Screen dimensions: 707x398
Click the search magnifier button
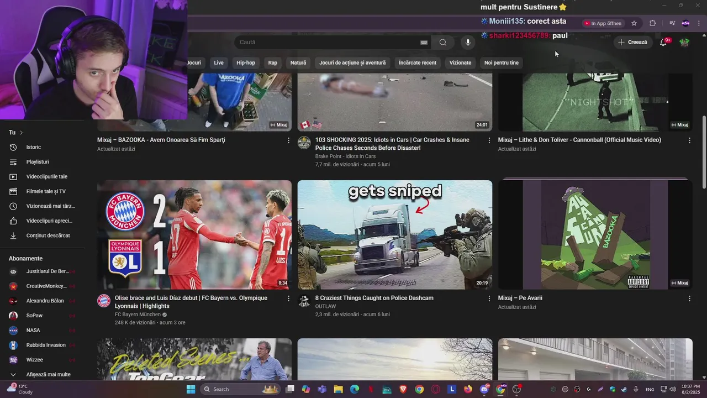pos(443,43)
